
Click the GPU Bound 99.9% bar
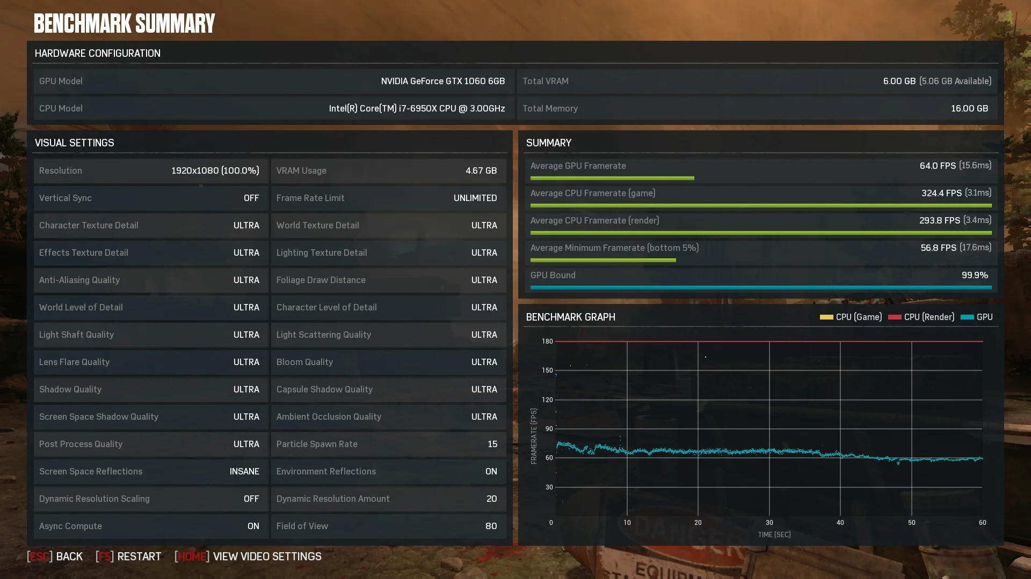pyautogui.click(x=761, y=287)
